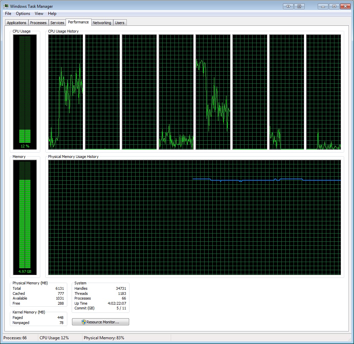The height and width of the screenshot is (344, 354).
Task: Minimize the Task Manager window
Action: [x=323, y=6]
